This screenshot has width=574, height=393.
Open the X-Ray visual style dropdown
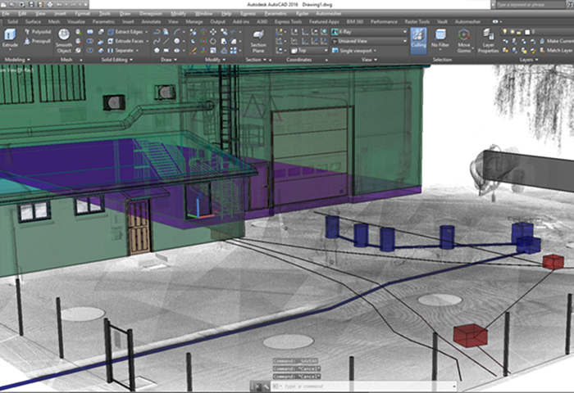point(370,32)
